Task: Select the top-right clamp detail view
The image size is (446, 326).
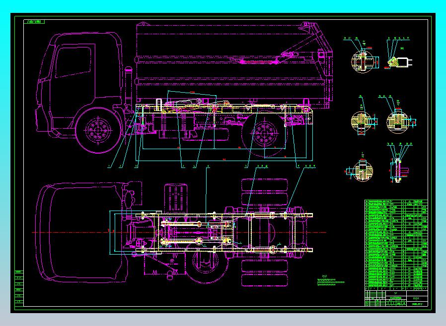Action: click(x=399, y=62)
